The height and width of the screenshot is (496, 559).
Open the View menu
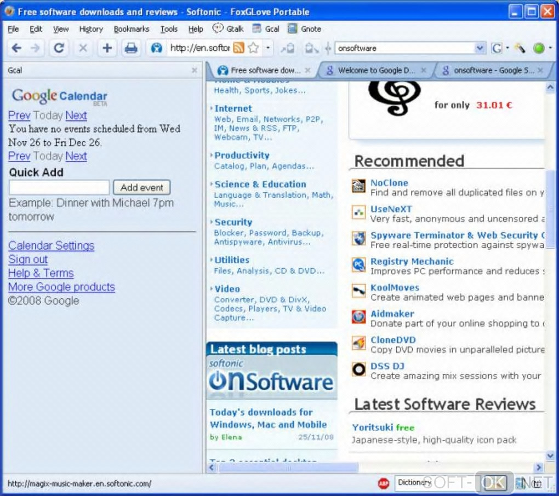coord(61,29)
